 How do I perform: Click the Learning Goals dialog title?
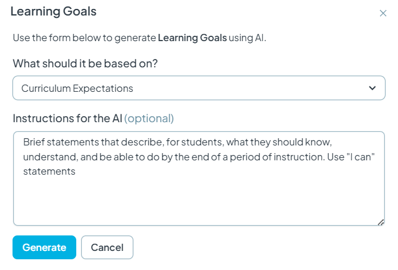(x=54, y=11)
